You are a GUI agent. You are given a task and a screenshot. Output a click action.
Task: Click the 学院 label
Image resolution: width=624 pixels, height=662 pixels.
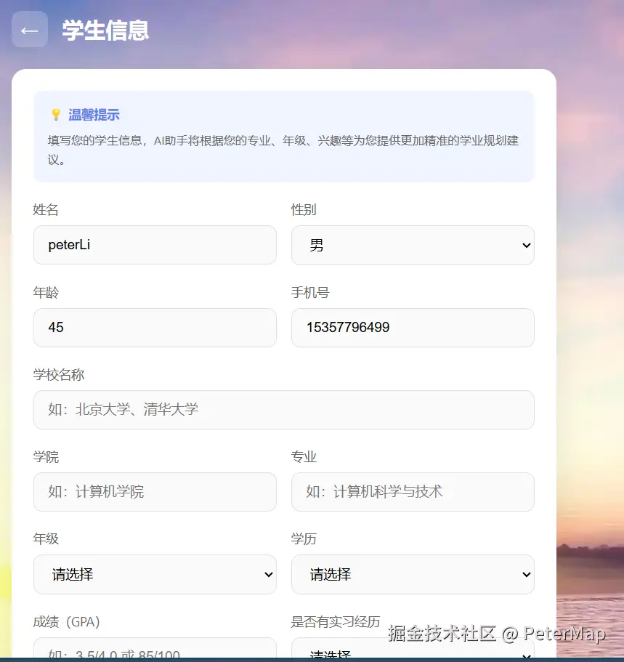pyautogui.click(x=46, y=457)
